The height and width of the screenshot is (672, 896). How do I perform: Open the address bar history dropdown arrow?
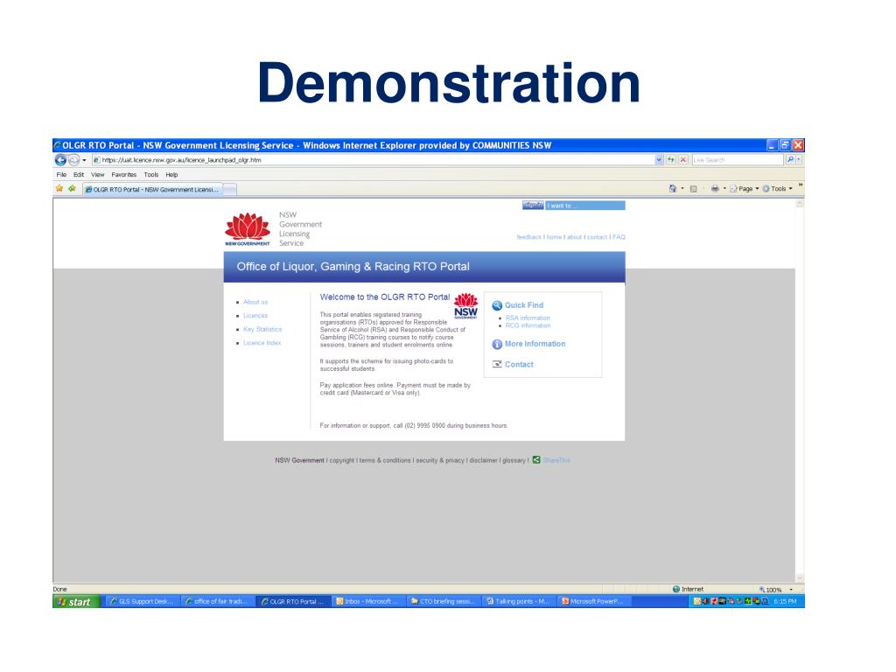click(659, 160)
